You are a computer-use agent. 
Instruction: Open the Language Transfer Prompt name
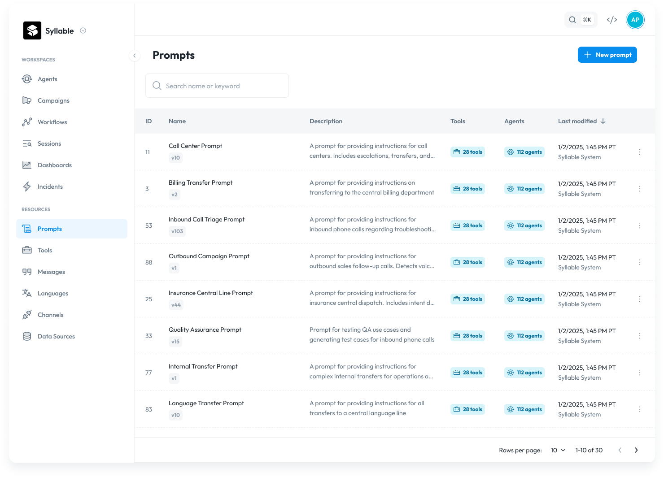(206, 403)
